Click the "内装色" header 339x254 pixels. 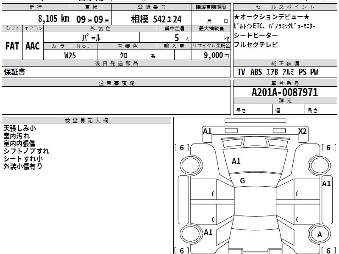(x=127, y=46)
